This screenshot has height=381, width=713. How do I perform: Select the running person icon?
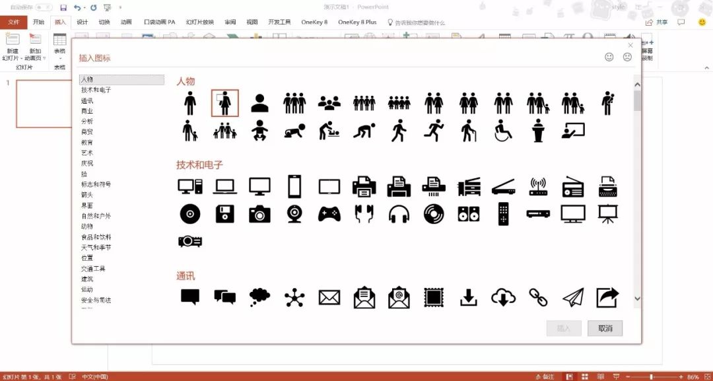[433, 131]
